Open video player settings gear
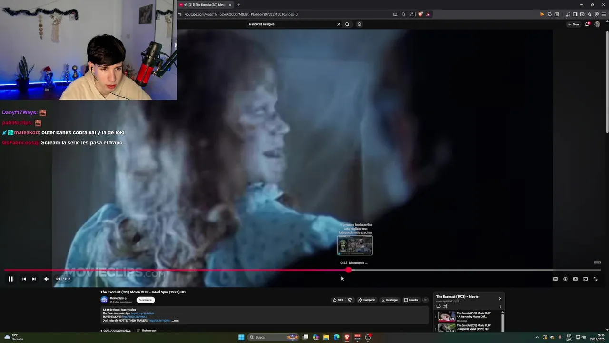This screenshot has width=609, height=343. (x=565, y=279)
